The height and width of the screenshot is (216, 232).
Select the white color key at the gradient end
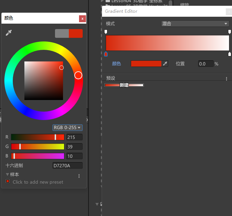[x=229, y=54]
